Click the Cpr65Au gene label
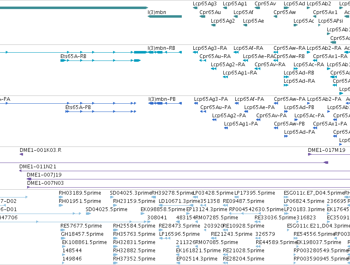Image resolution: width=350 pixels, height=265 pixels. pyautogui.click(x=210, y=12)
